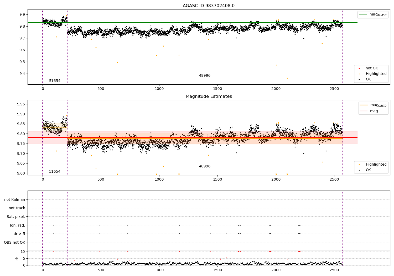394x276 pixels.
Task: Click the 'OBS not OK' row label
Action: (x=15, y=242)
